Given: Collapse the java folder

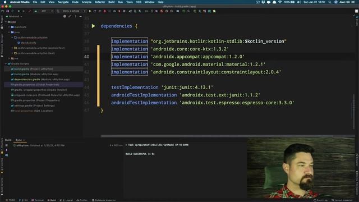Looking at the screenshot, I should pyautogui.click(x=9, y=33).
